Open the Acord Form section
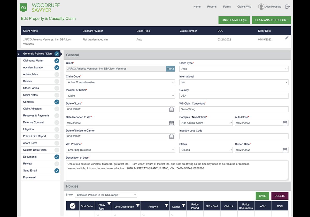 pyautogui.click(x=41, y=143)
